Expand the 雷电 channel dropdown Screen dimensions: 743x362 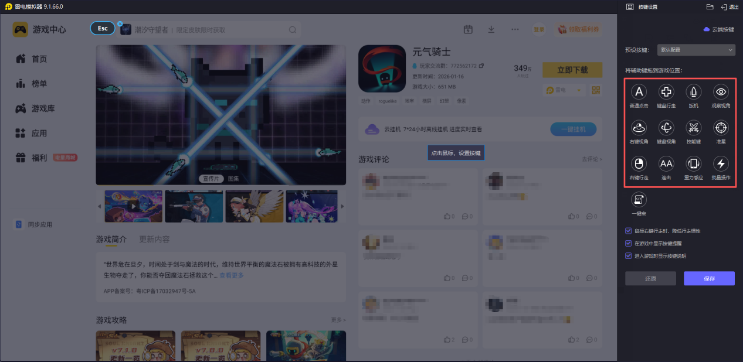(564, 90)
